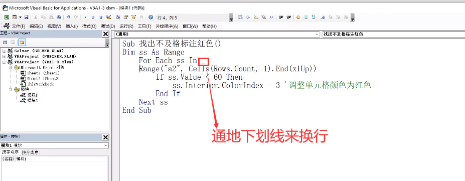Click the Toggle Bookmark flag icon
The image size is (465, 181).
pyautogui.click(x=323, y=18)
